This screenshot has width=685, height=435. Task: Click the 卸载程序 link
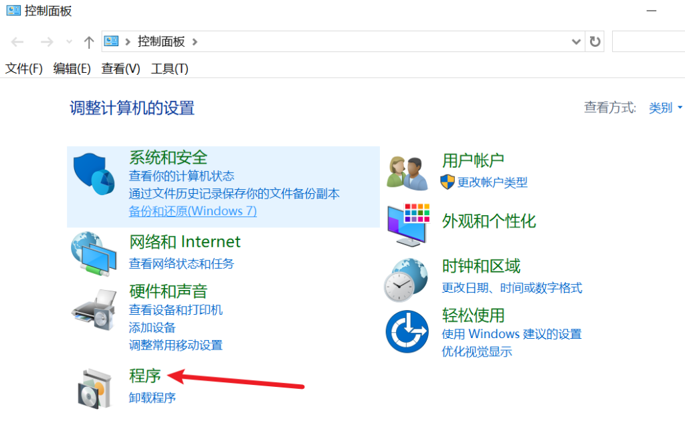tap(152, 398)
